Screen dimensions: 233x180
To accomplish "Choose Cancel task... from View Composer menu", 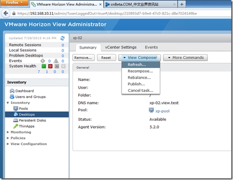I will click(141, 90).
